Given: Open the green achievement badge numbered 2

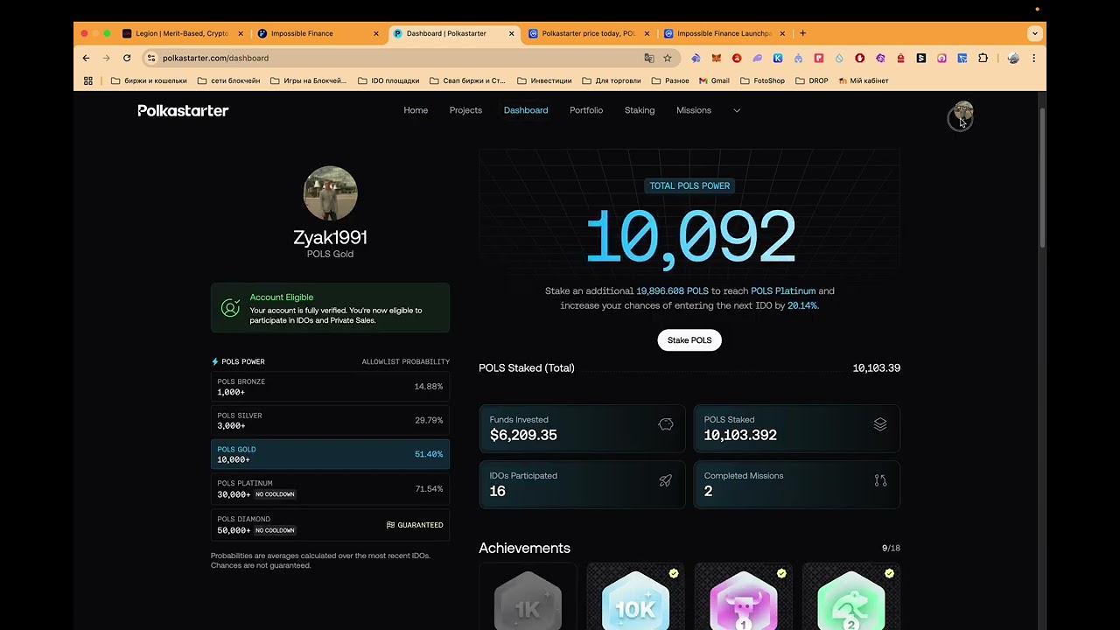Looking at the screenshot, I should point(850,598).
